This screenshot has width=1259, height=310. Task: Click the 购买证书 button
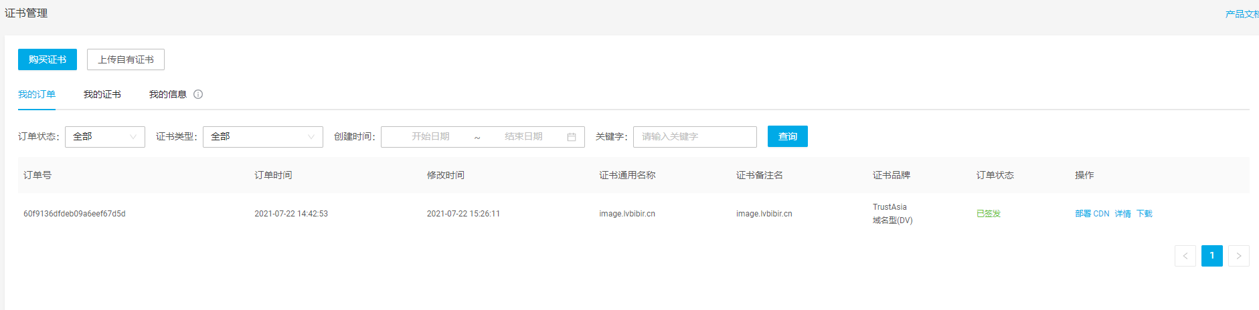pos(47,59)
